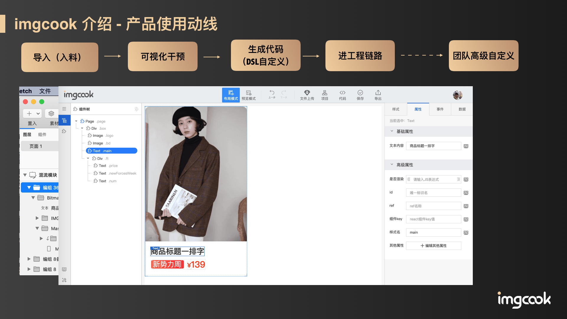Click the 样式名 input containing main

coord(433,232)
